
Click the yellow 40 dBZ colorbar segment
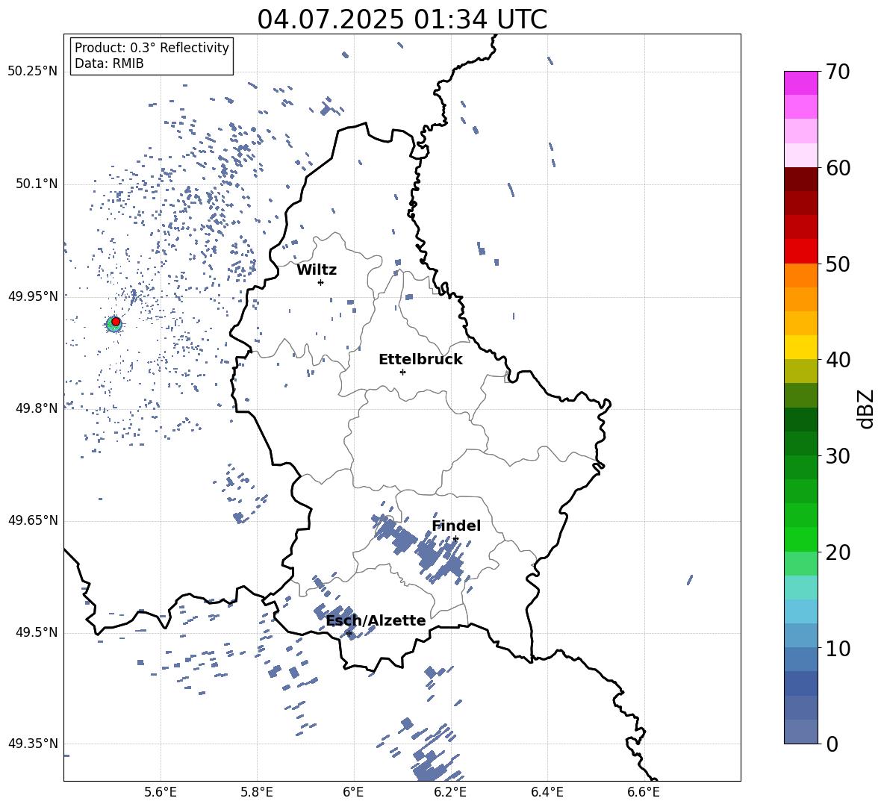[x=800, y=347]
